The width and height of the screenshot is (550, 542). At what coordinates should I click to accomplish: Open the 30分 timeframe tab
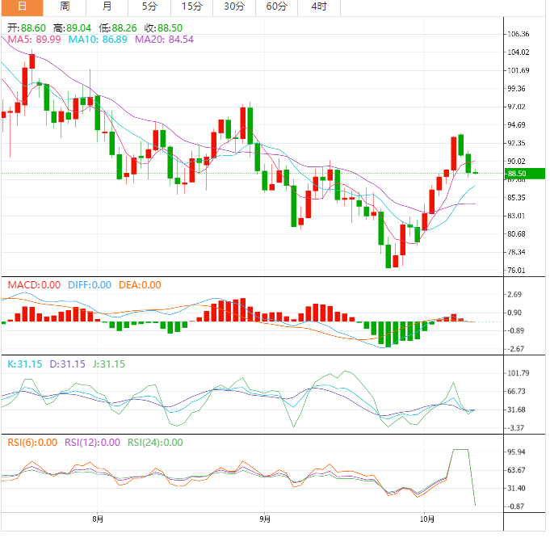[x=234, y=7]
